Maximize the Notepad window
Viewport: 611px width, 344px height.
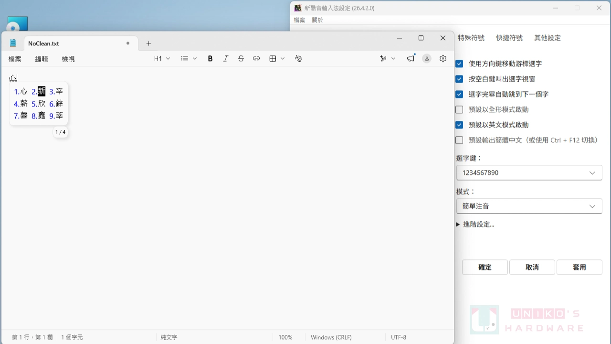point(421,38)
